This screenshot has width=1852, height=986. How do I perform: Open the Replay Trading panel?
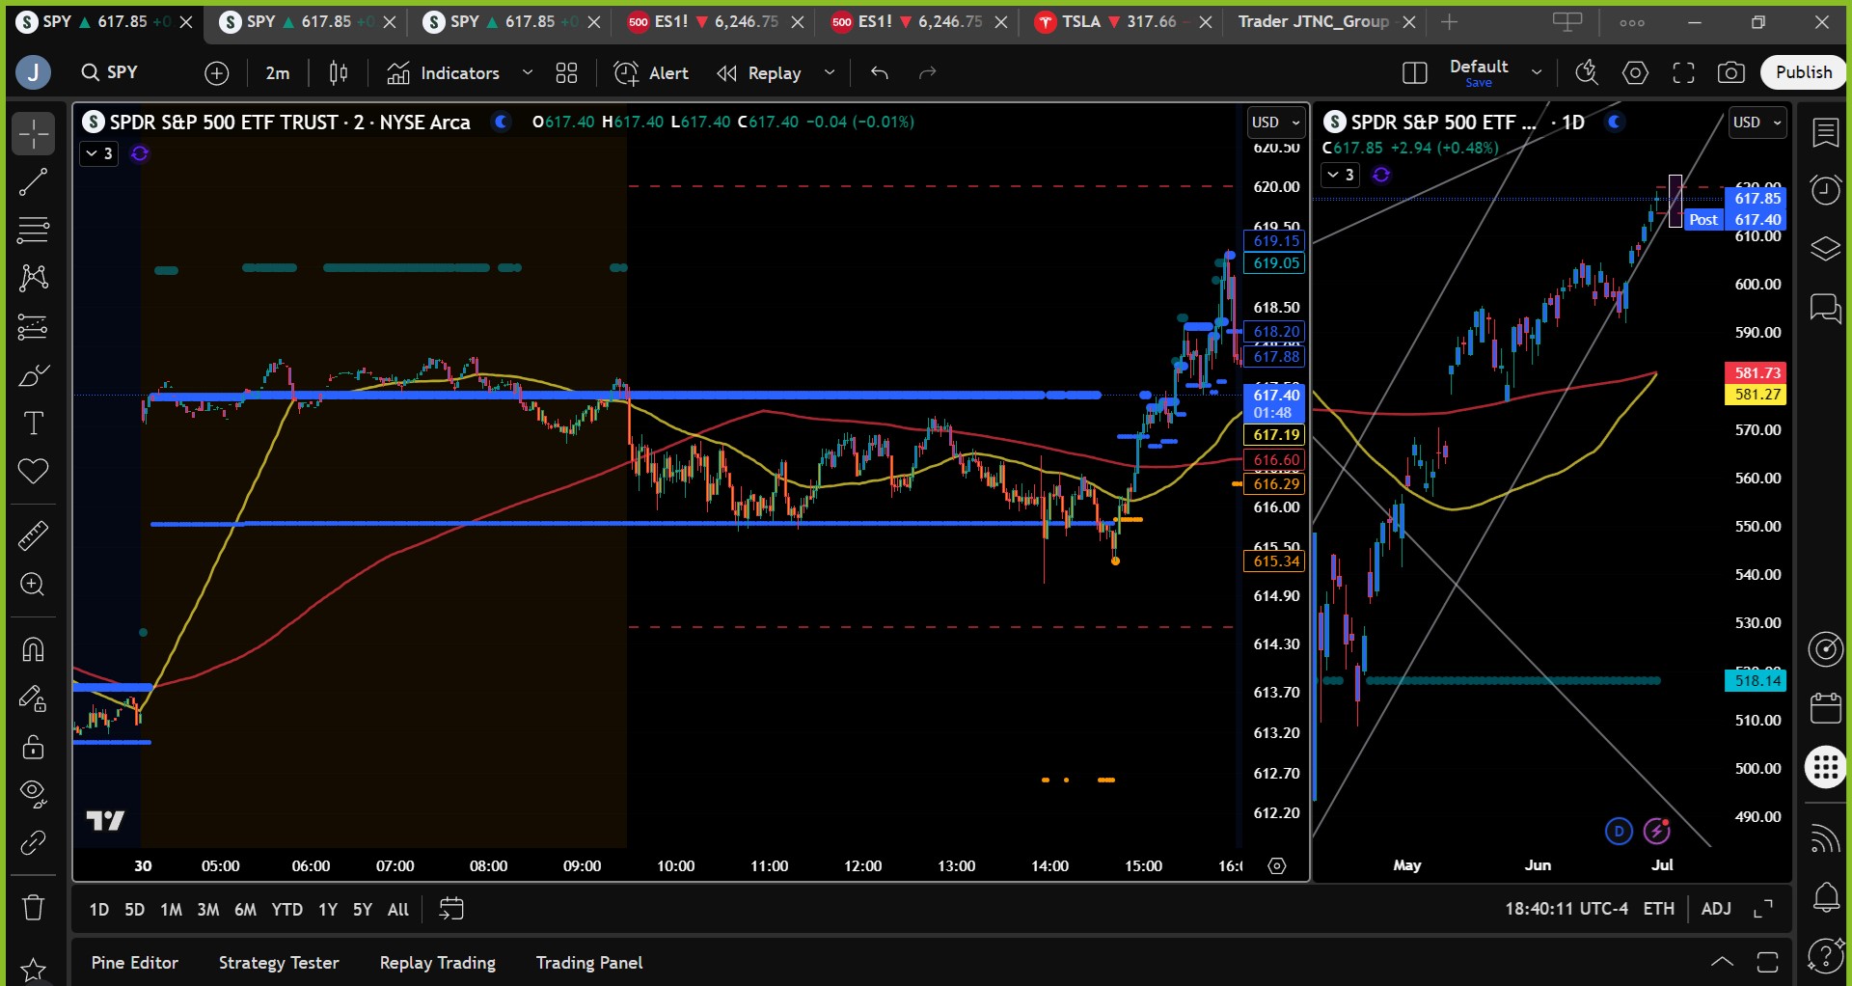438,963
